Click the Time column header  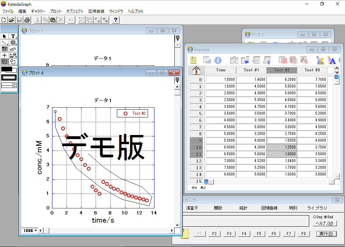coord(221,70)
